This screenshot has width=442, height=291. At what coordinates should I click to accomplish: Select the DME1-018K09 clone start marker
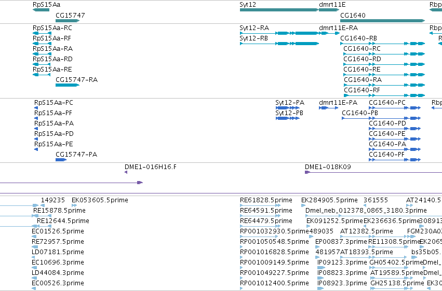[x=307, y=172]
